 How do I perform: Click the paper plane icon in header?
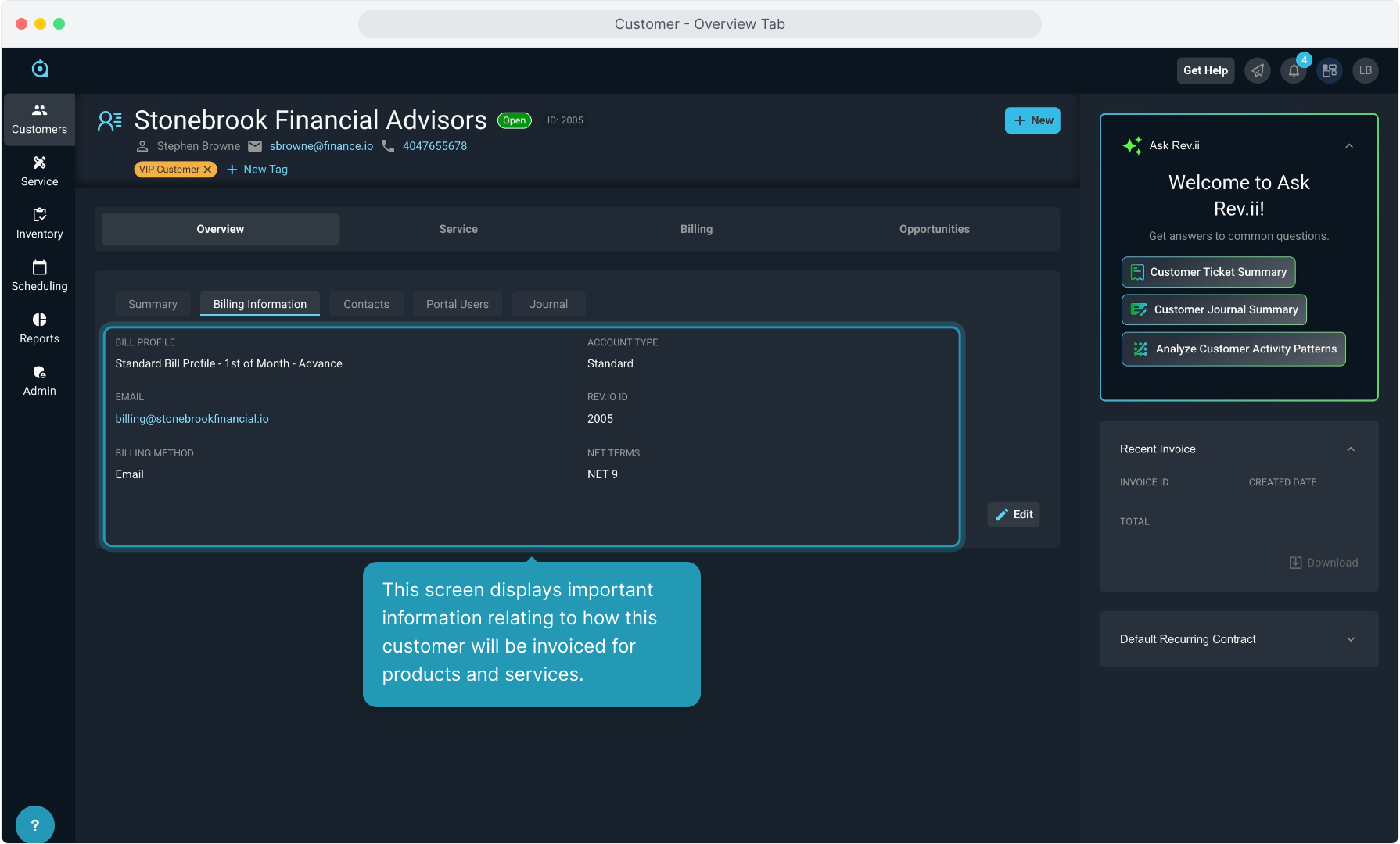(1258, 71)
